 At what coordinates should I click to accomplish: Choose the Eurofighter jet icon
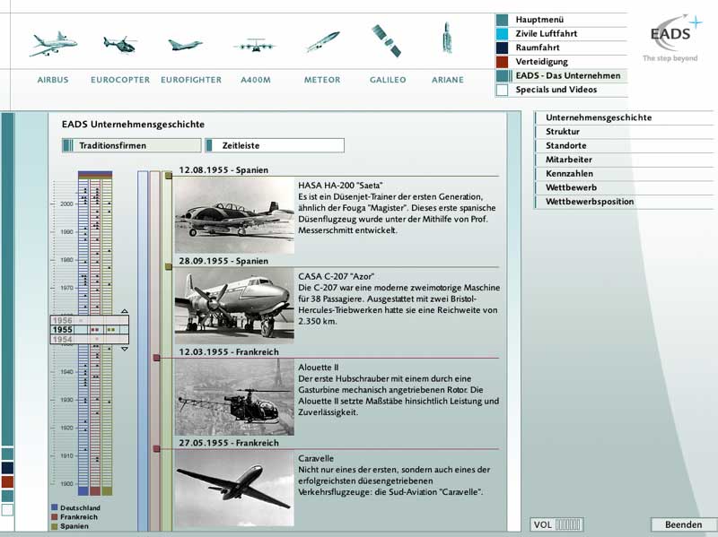point(185,45)
